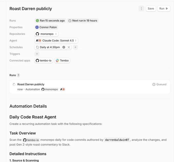Run the automation now

pos(164,8)
